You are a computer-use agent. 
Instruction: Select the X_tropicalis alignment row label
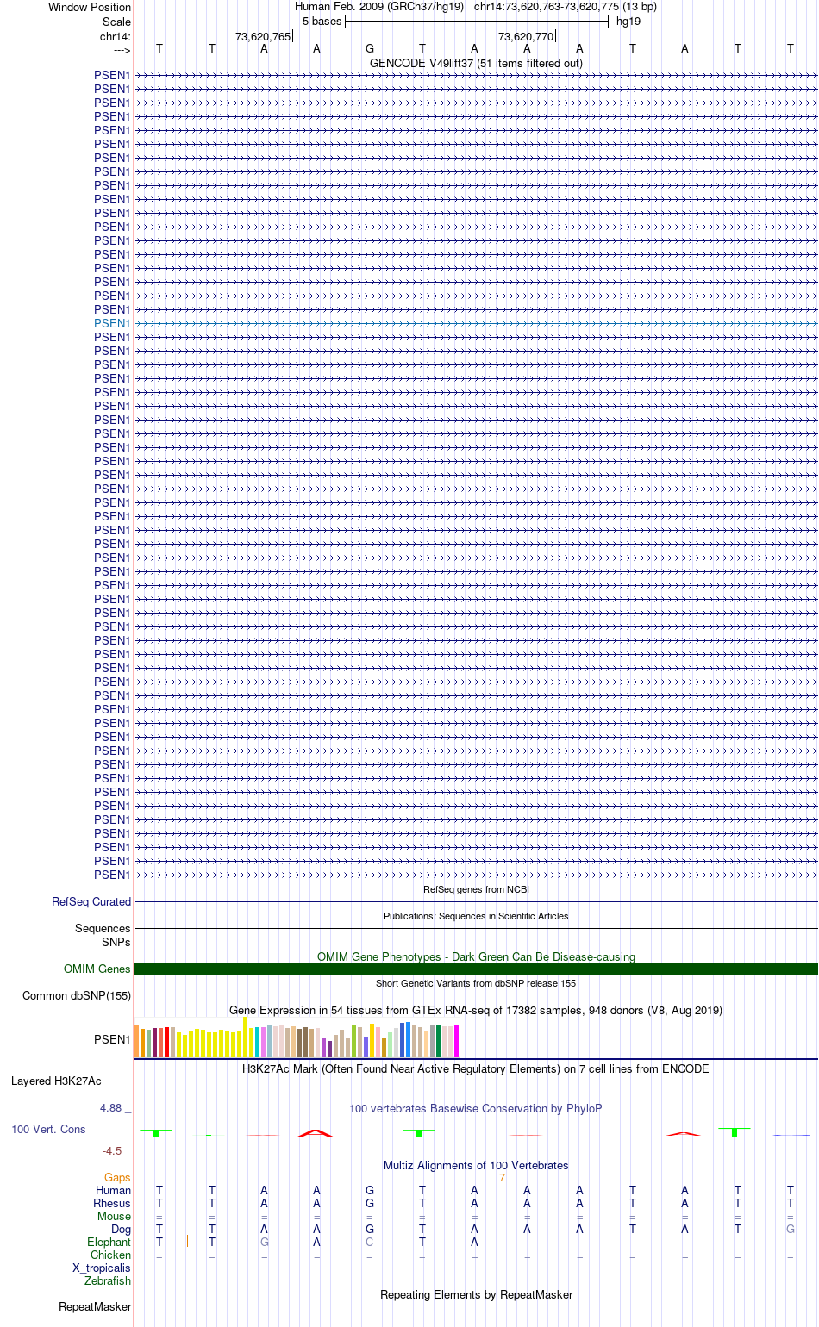102,1268
